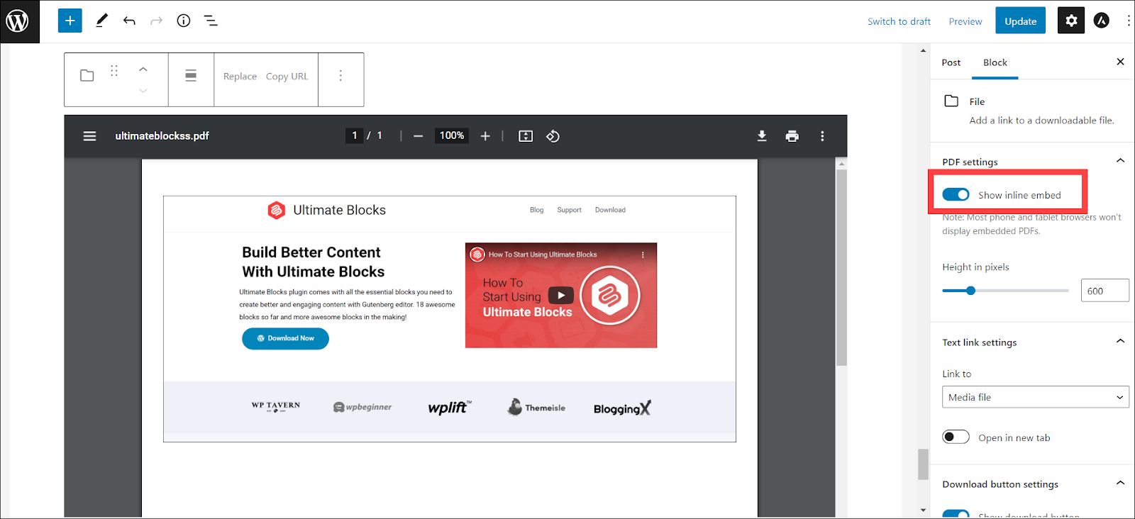This screenshot has height=519, width=1135.
Task: Undo the last change
Action: 129,21
